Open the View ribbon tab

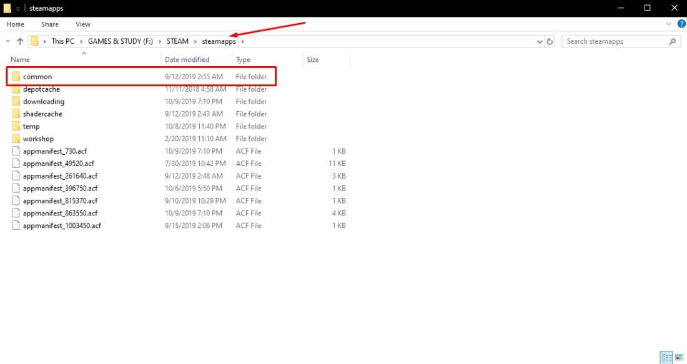click(83, 24)
